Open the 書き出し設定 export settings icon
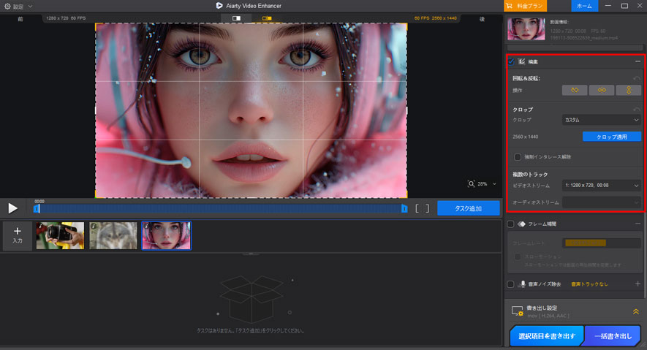The height and width of the screenshot is (350, 647). [x=518, y=311]
